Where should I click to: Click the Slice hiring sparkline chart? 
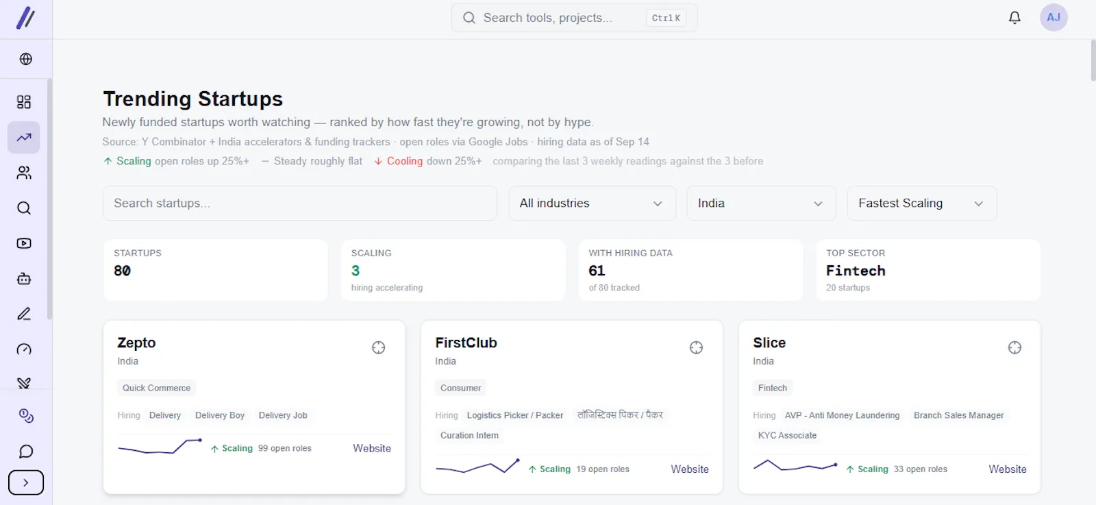pos(795,467)
